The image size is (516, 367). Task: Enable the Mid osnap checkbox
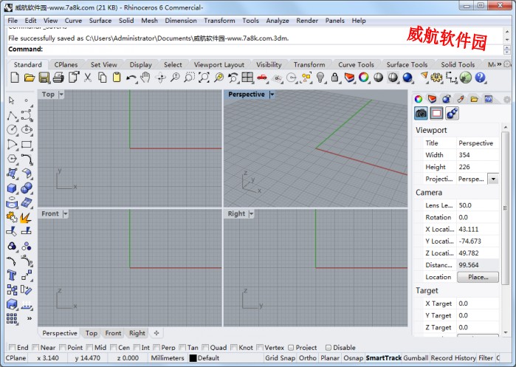tap(90, 348)
